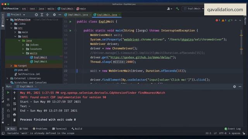Select opened file with the locate icon in Project panel
The image size is (248, 139).
[x=36, y=15]
